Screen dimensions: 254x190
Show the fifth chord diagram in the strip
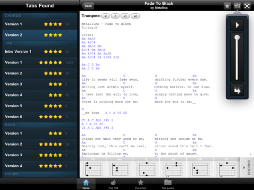[x=200, y=167]
